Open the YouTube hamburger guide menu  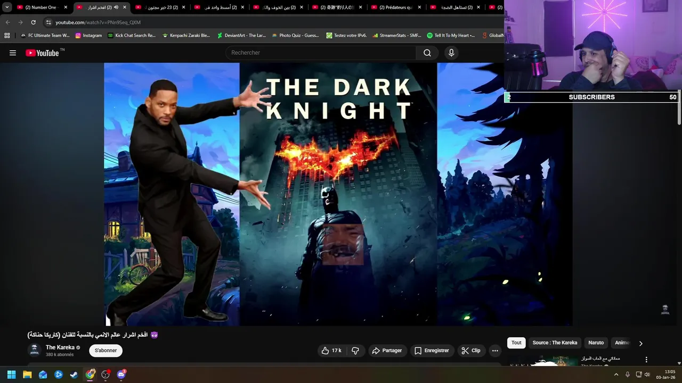[x=13, y=53]
